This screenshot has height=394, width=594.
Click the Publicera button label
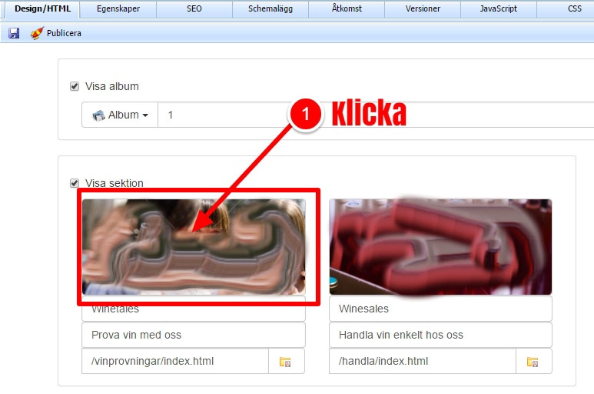pos(64,33)
